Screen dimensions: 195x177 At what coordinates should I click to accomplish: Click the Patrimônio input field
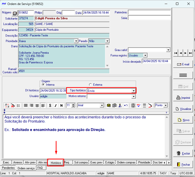point(149,12)
